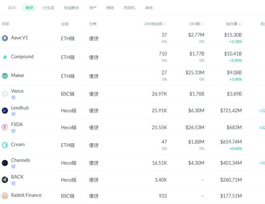
Task: Click the shield badge under Channels
Action: point(13,166)
